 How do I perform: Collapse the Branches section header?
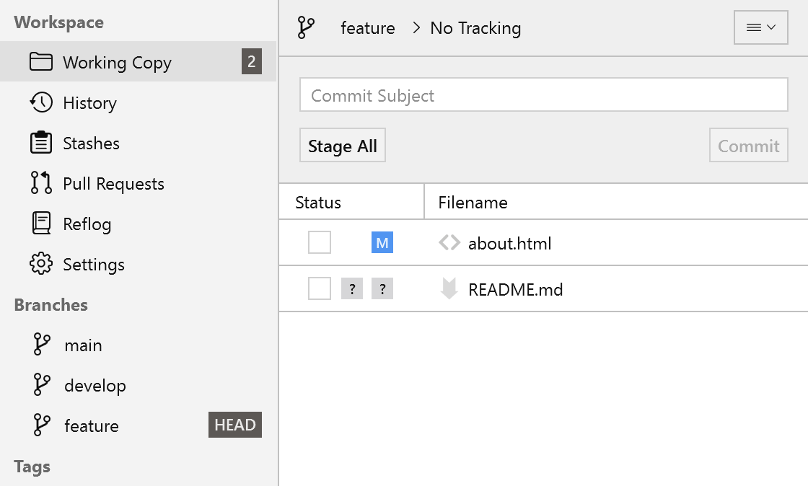pyautogui.click(x=50, y=305)
